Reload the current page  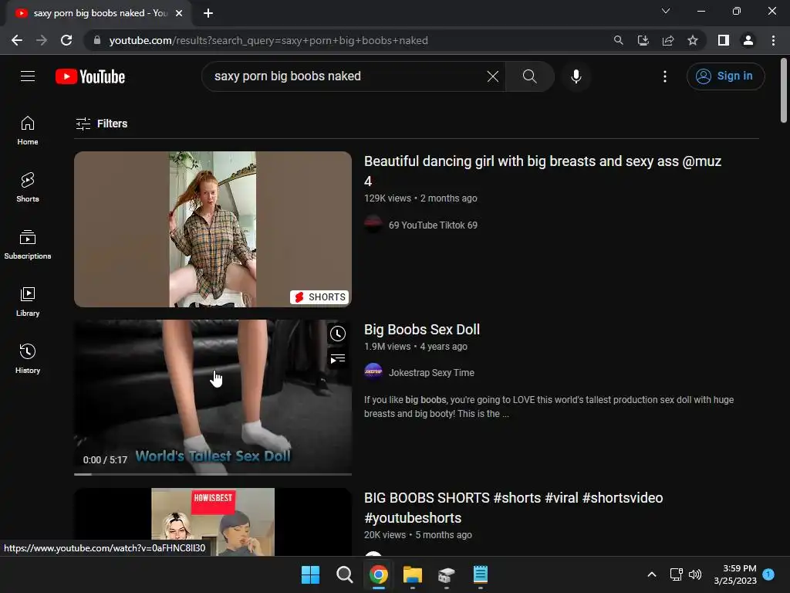(x=66, y=40)
